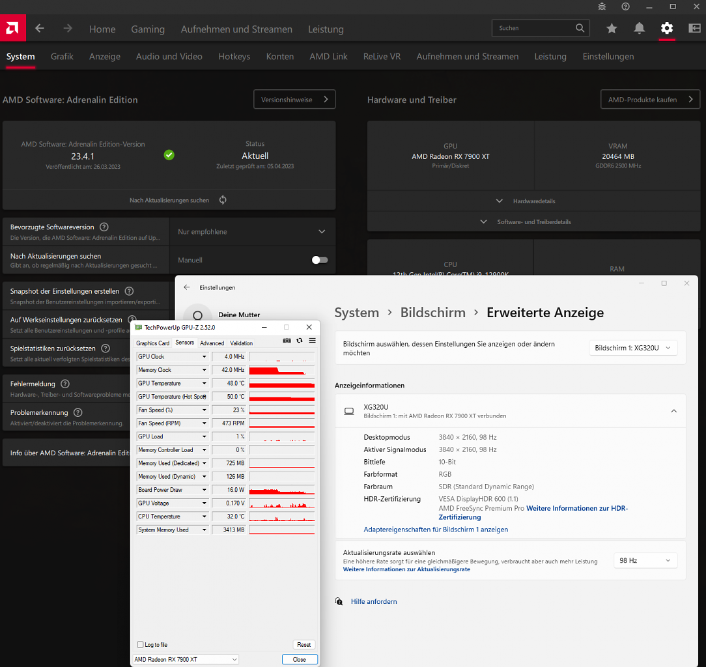
Task: Open Weitere Informationen zur Aktualisierungsrate link
Action: [406, 569]
